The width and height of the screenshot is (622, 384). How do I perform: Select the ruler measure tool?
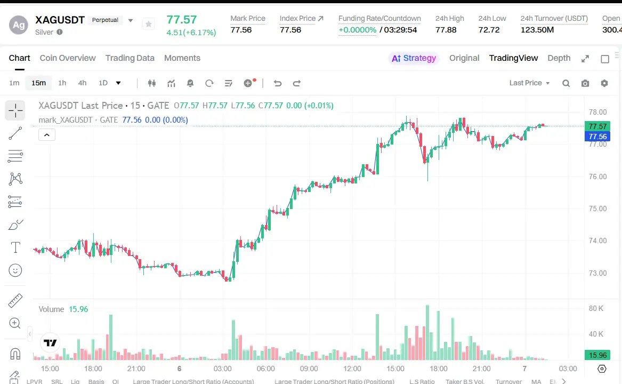pyautogui.click(x=15, y=301)
